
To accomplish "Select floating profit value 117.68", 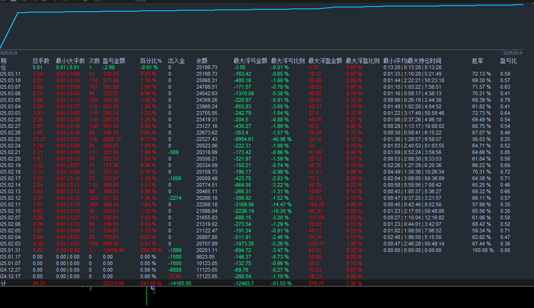I will point(317,217).
